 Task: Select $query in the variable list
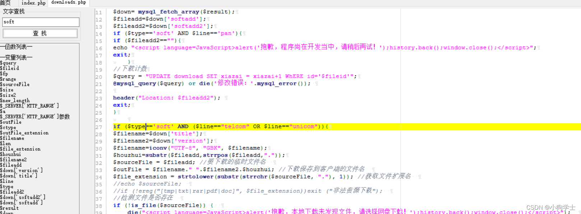point(8,63)
